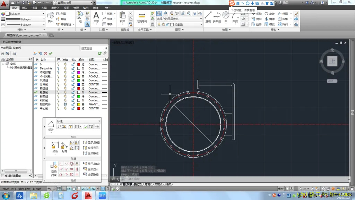Switch to the 注释 ribbon tab

34,8
